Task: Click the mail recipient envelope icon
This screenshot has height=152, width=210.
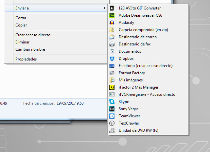Action: (112, 37)
